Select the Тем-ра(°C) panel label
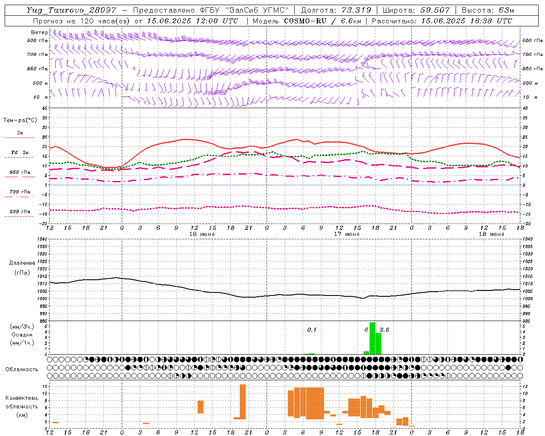 [20, 120]
